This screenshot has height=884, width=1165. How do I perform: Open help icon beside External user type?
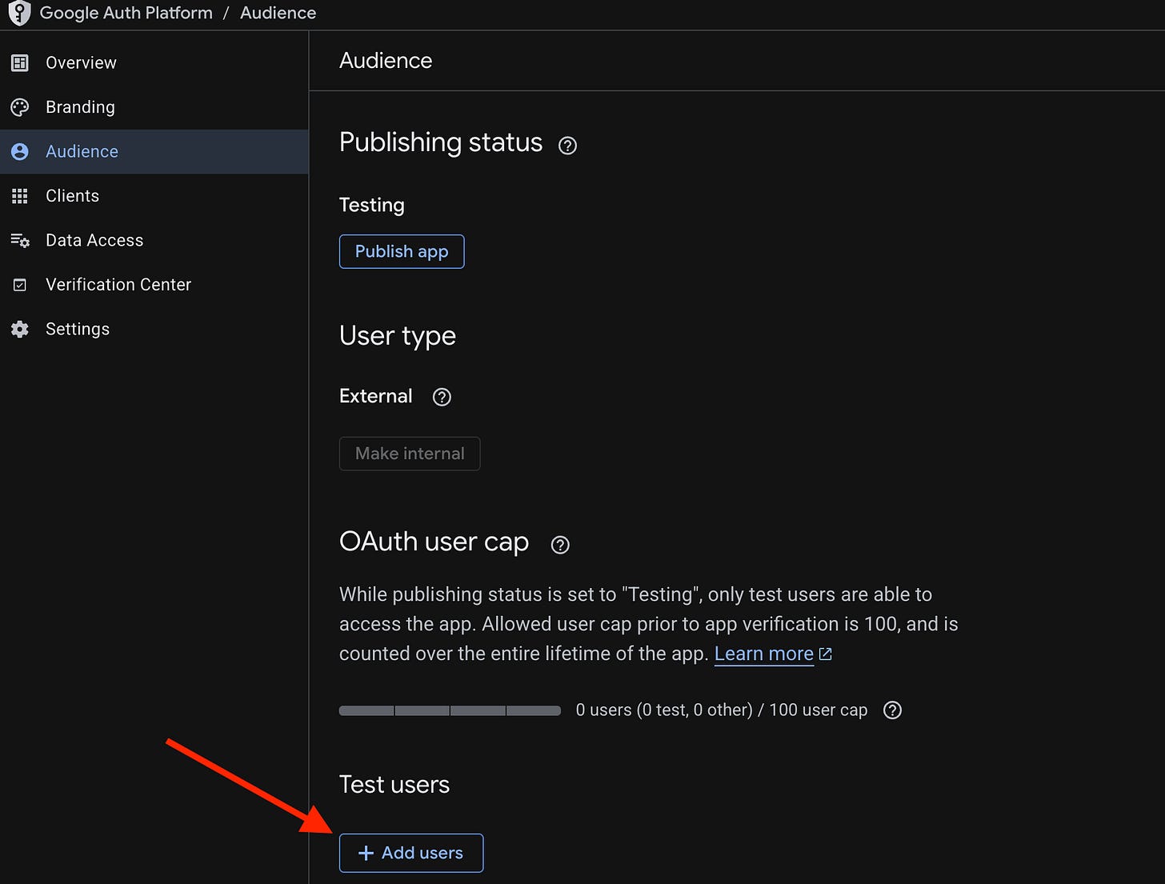[442, 397]
